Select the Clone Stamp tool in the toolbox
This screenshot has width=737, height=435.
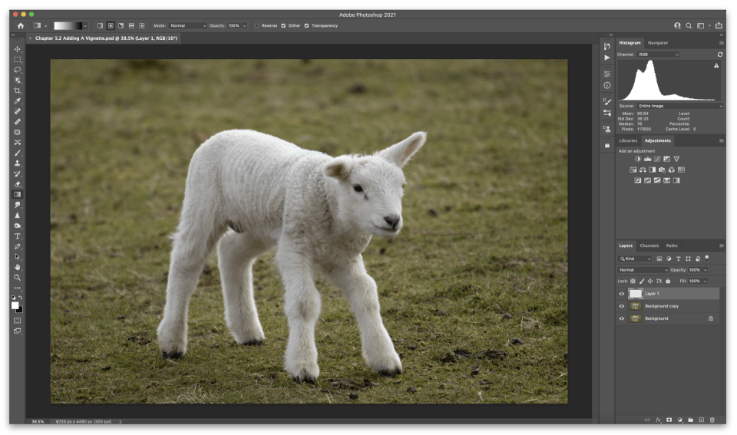[x=18, y=163]
